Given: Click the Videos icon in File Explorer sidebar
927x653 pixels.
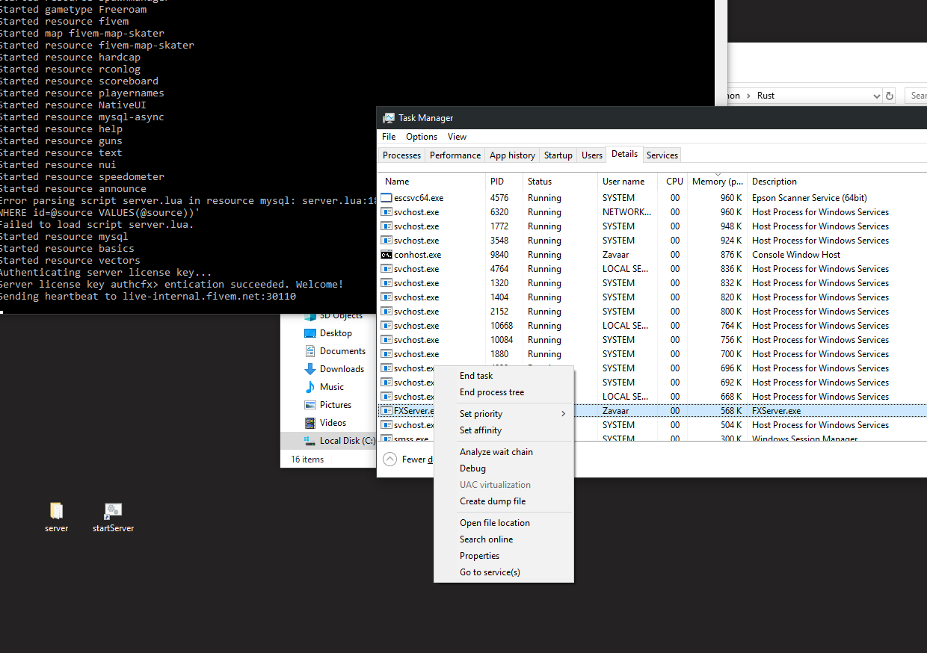Looking at the screenshot, I should click(x=310, y=423).
